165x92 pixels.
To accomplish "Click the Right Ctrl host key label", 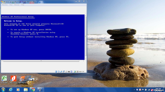I will point(81,72).
